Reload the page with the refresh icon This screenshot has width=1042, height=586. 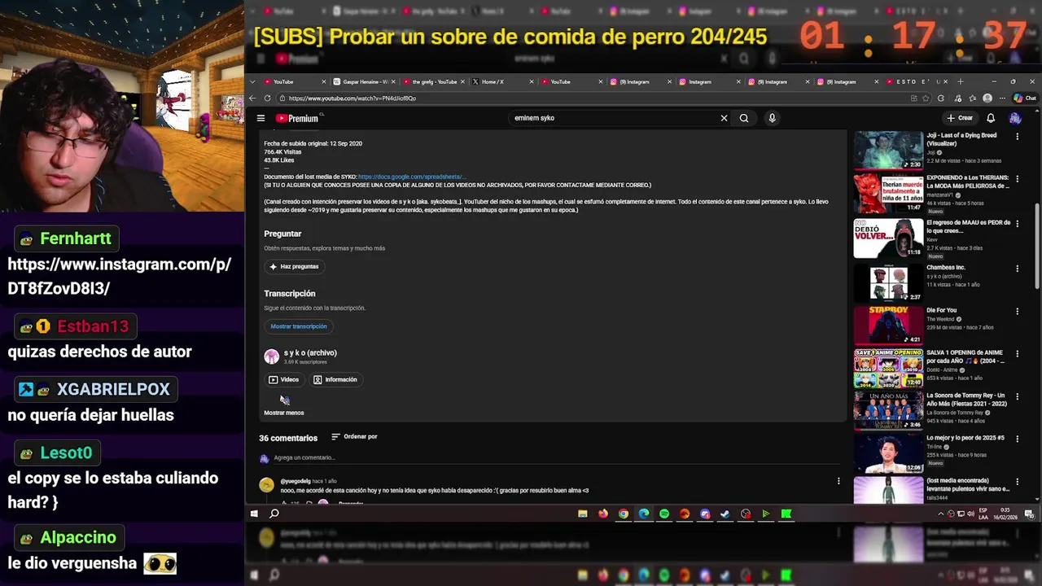coord(267,98)
